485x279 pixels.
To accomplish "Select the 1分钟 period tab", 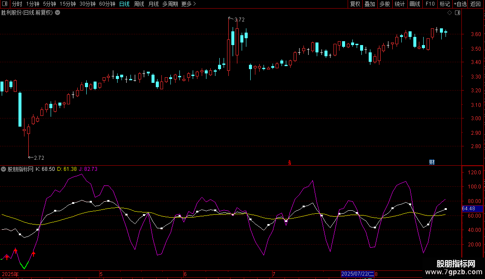I will click(x=33, y=4).
